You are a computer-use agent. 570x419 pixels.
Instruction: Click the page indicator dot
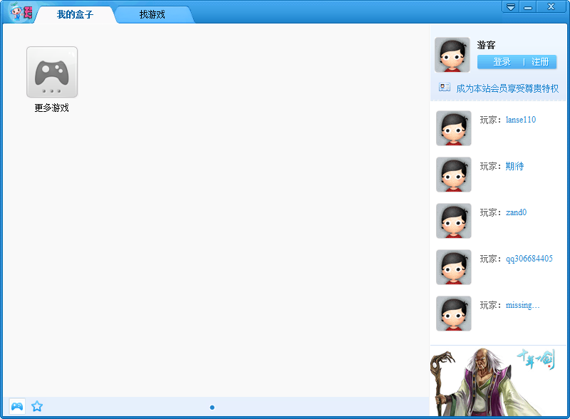click(x=212, y=408)
